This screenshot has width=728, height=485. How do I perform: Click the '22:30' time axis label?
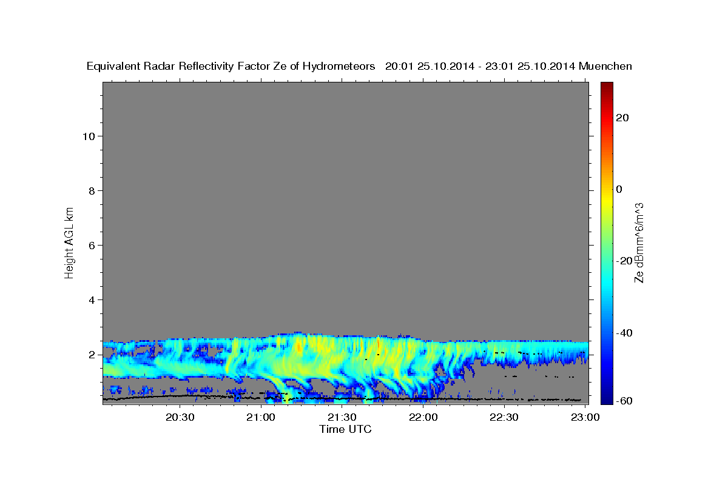[504, 418]
